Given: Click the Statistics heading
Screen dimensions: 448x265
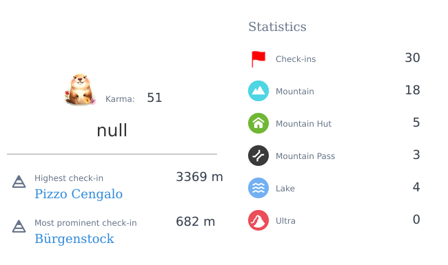Looking at the screenshot, I should click(x=277, y=27).
